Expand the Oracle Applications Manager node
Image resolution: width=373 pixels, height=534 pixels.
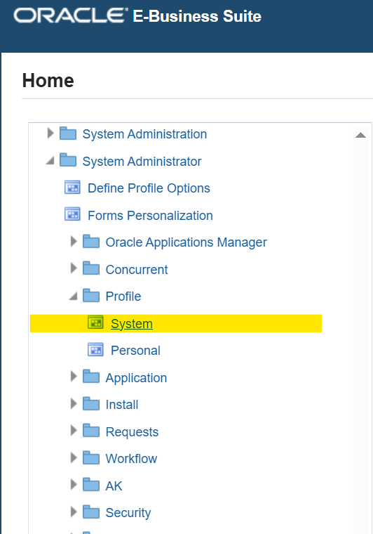click(x=74, y=242)
